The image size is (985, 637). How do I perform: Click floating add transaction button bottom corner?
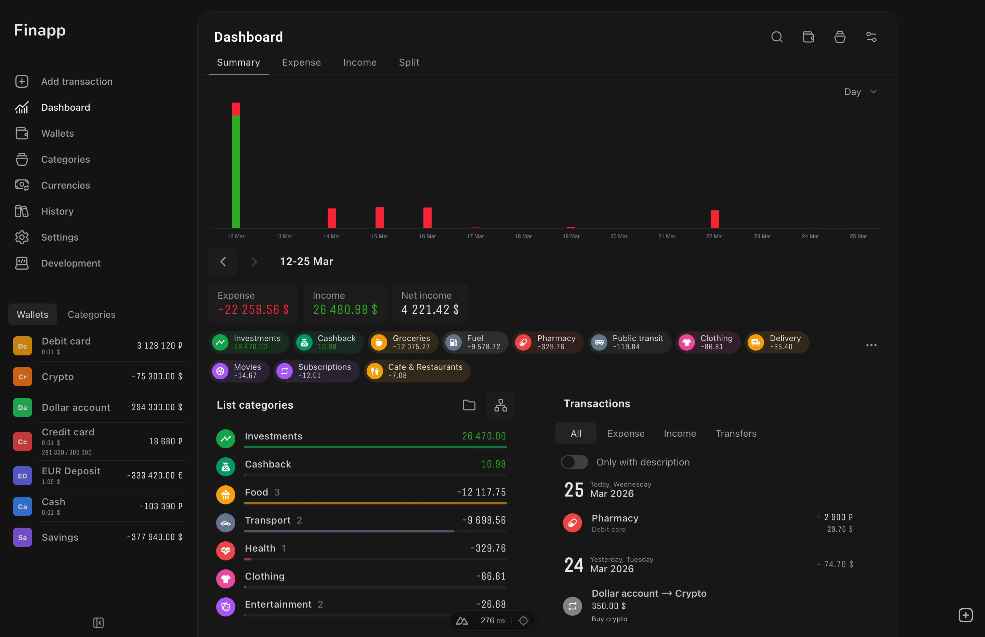pos(966,615)
